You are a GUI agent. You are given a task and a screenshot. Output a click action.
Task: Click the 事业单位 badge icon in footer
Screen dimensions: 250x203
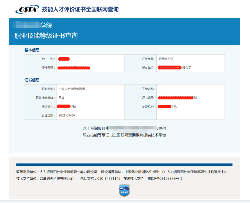(x=124, y=190)
